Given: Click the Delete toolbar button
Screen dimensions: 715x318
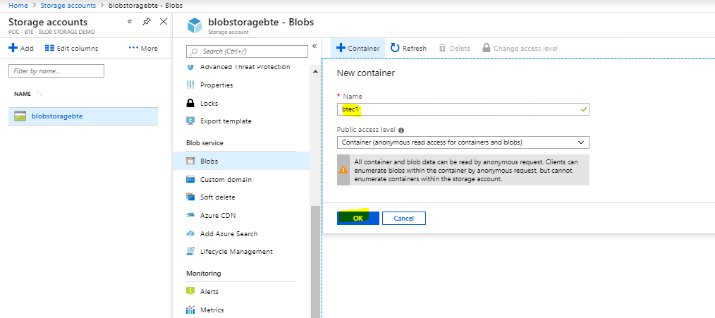Looking at the screenshot, I should point(455,48).
